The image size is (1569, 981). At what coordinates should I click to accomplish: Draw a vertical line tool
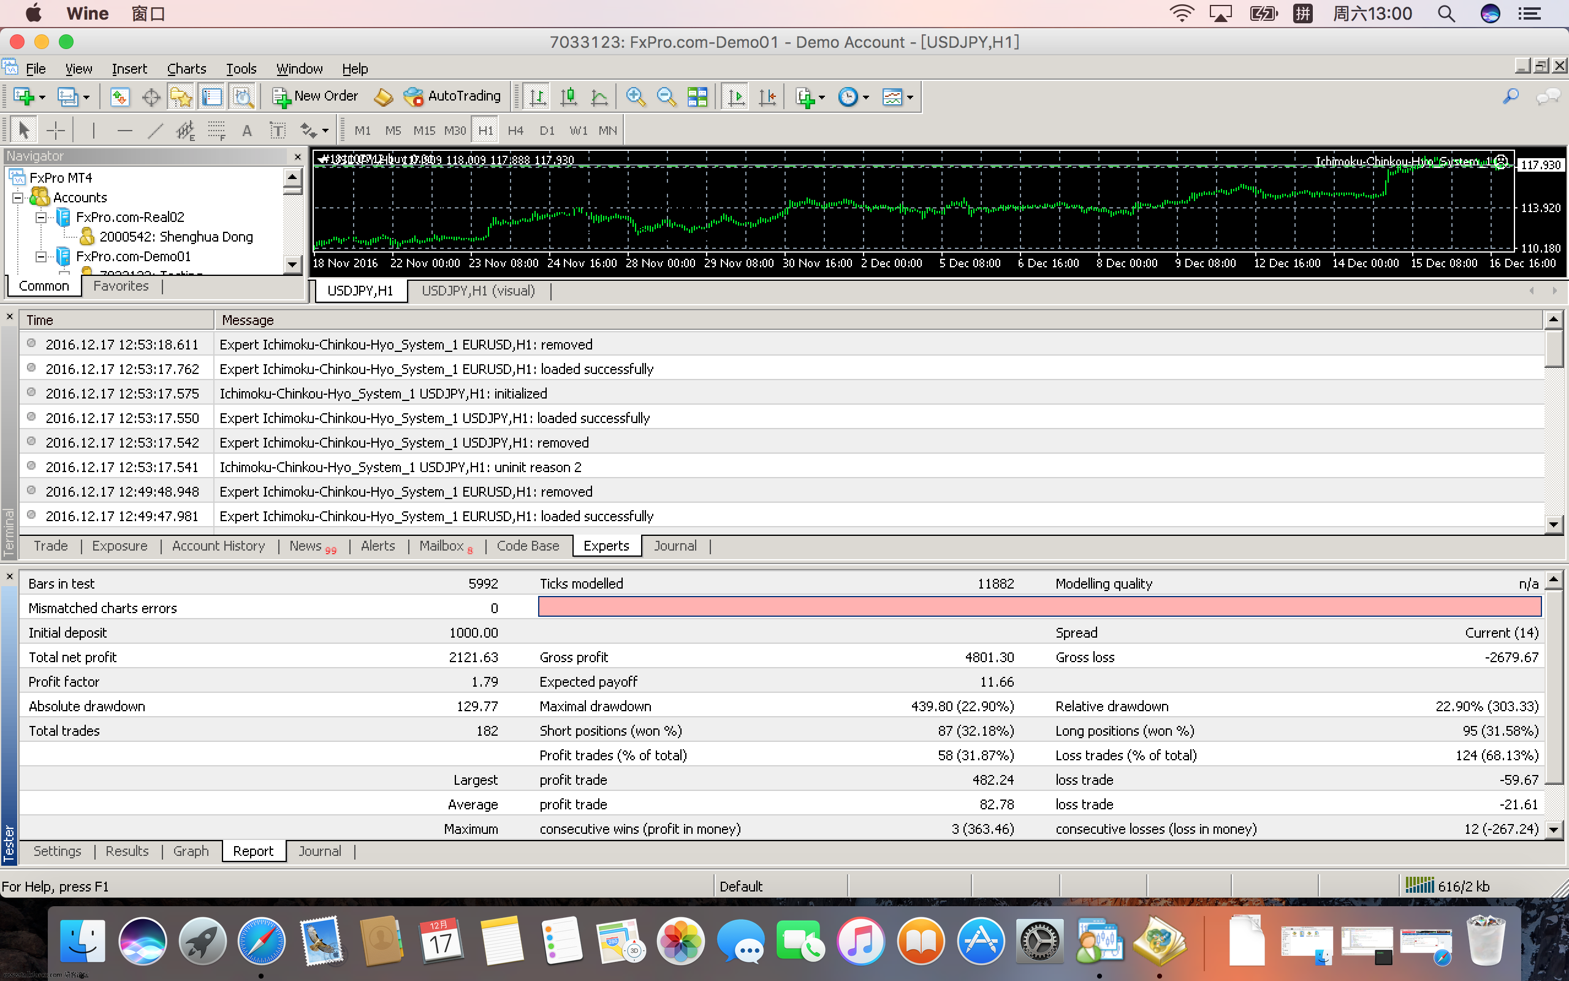[94, 131]
